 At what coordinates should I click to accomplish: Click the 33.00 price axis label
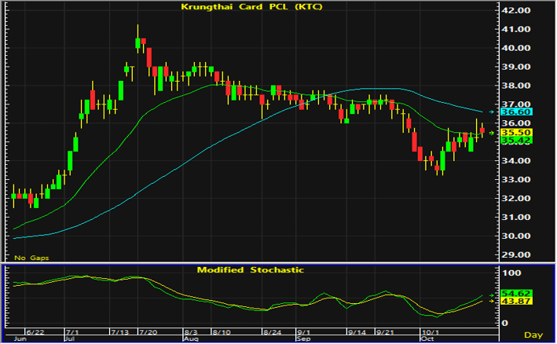point(516,179)
